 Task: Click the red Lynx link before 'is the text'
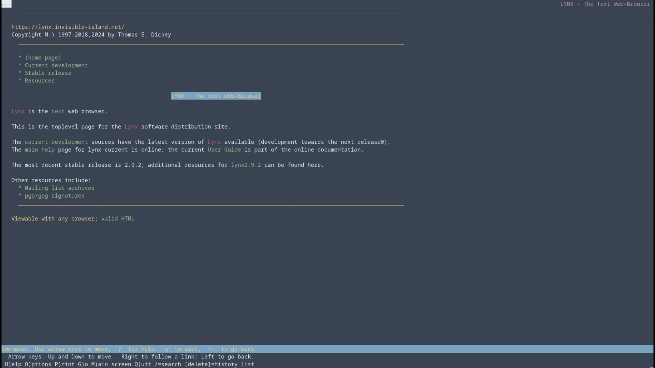18,111
